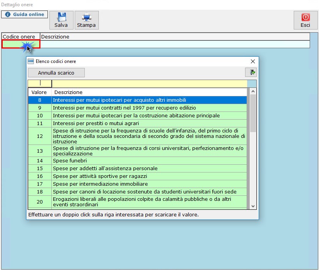319x270 pixels.
Task: Select row 17 Spese per intermediazione immobiliare
Action: 149,184
